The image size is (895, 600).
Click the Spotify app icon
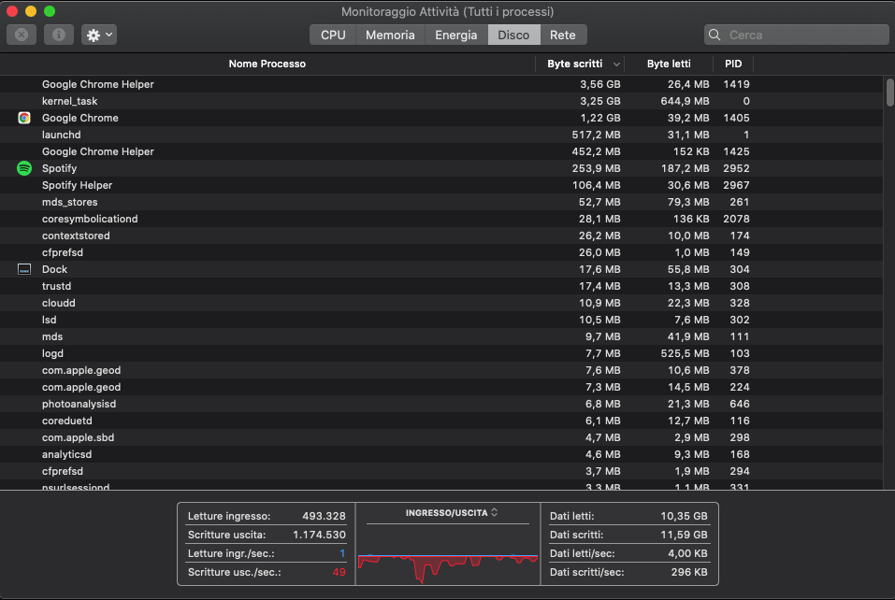click(24, 168)
